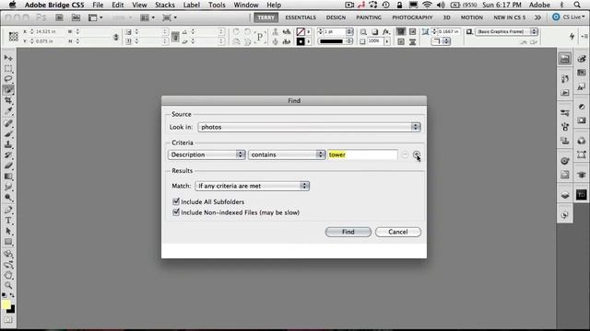Click the Cancel button
The width and height of the screenshot is (590, 331).
click(397, 232)
